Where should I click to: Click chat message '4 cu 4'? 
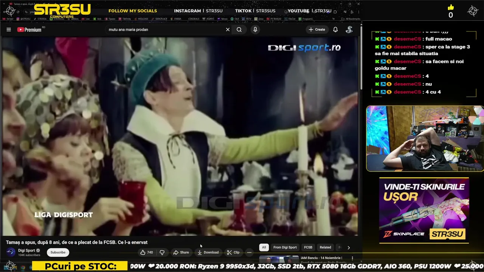coord(433,92)
